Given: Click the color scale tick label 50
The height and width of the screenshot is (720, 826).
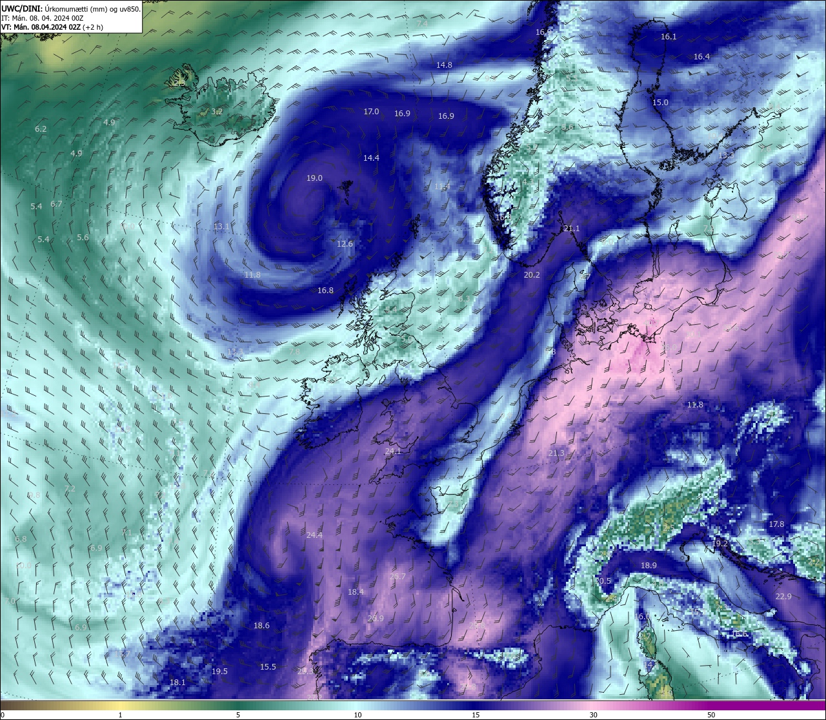Looking at the screenshot, I should (710, 715).
